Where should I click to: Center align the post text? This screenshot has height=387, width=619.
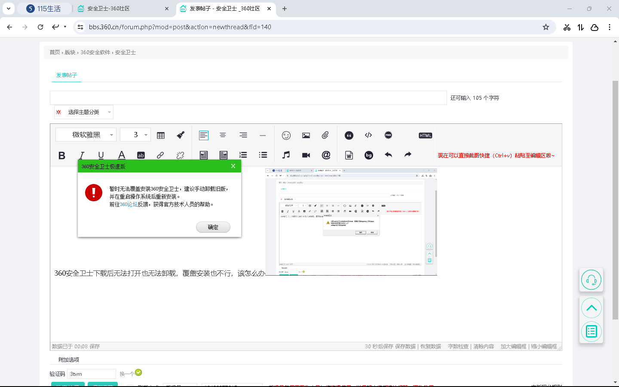pyautogui.click(x=223, y=135)
